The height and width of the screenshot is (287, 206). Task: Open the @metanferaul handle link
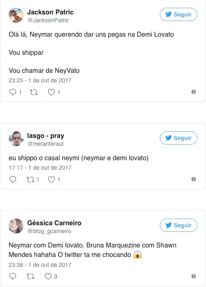click(x=45, y=144)
